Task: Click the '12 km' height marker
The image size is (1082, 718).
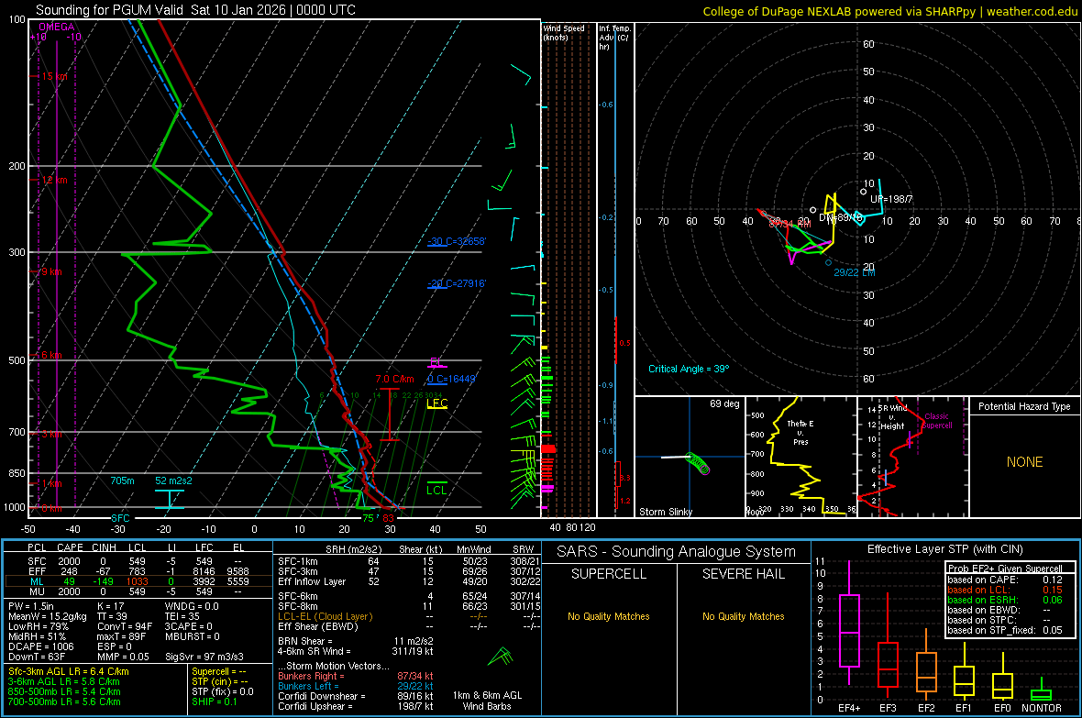Action: coord(54,180)
